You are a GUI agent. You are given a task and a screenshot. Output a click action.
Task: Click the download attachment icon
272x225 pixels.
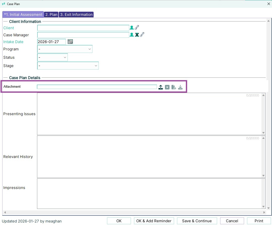click(180, 87)
